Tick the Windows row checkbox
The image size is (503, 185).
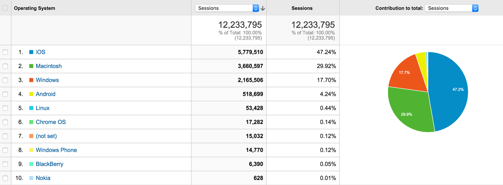[5, 80]
